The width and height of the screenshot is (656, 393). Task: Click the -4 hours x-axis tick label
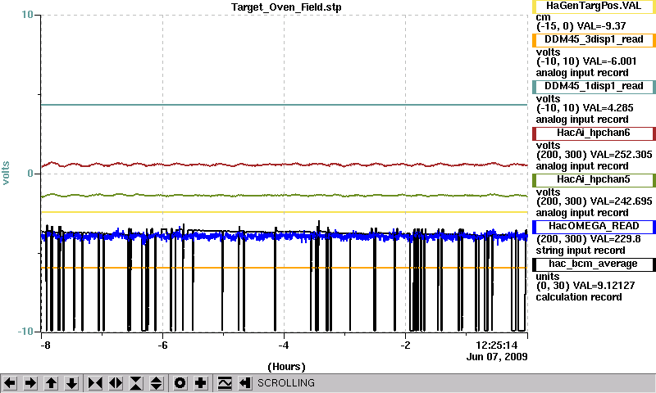click(x=284, y=346)
